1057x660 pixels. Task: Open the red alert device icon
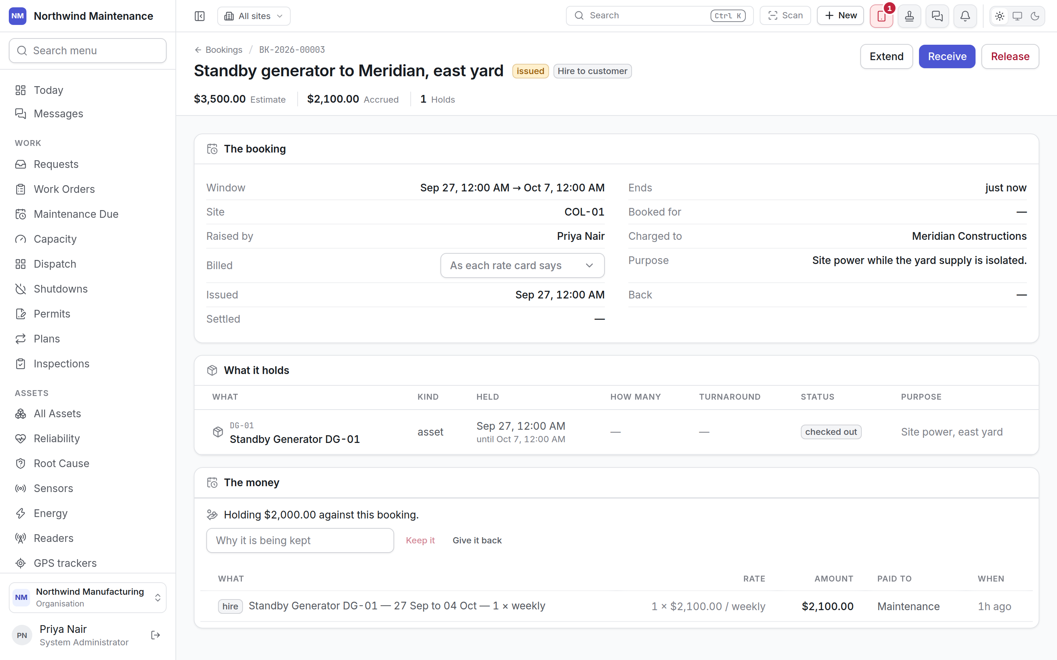click(882, 16)
